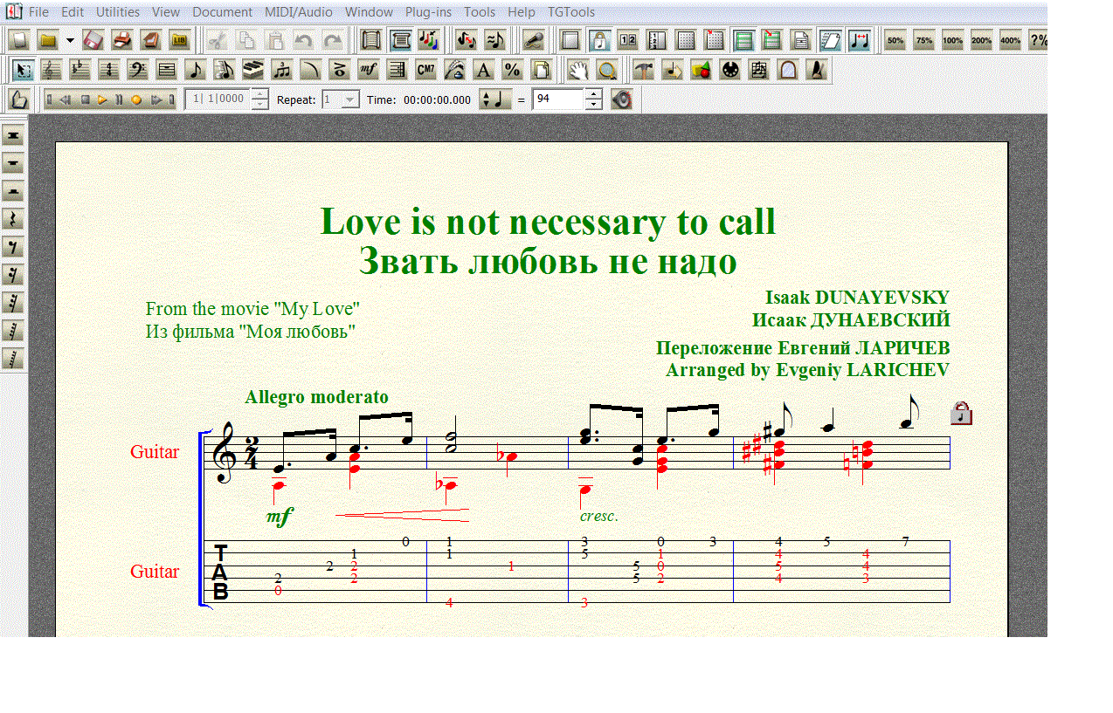Open the library LIB icon
This screenshot has height=713, width=1113.
(180, 40)
